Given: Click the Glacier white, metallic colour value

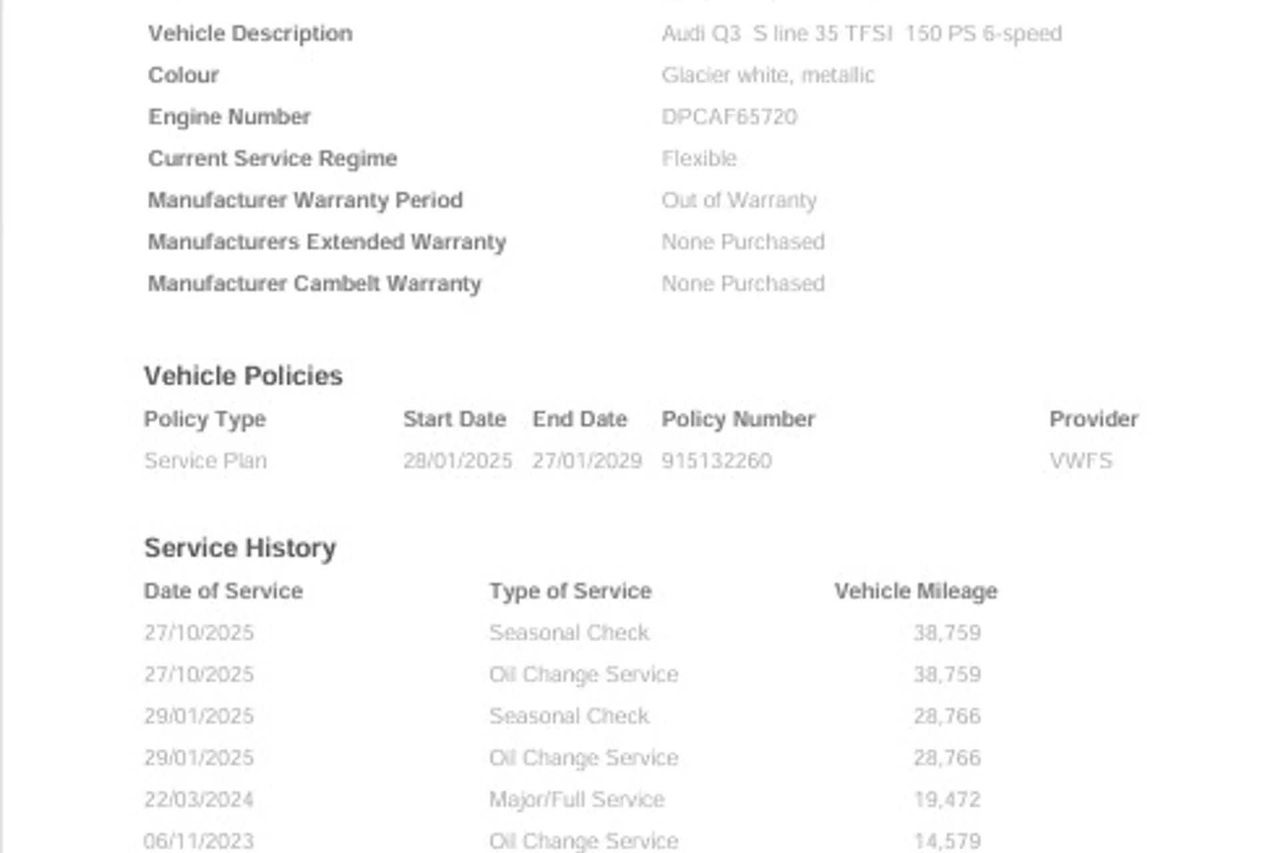Looking at the screenshot, I should click(x=768, y=75).
